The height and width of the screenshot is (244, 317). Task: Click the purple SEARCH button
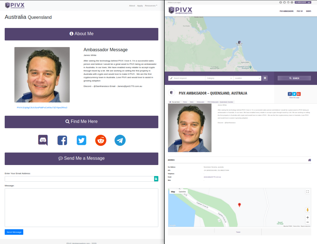tap(294, 78)
